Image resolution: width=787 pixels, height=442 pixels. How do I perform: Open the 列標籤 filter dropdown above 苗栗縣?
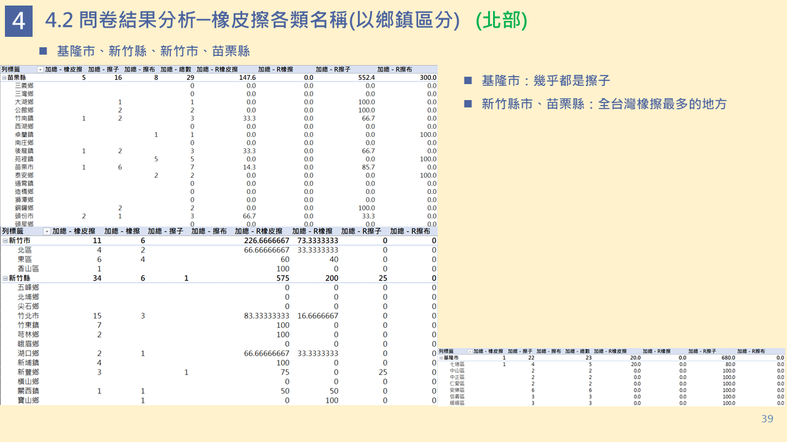click(x=40, y=69)
